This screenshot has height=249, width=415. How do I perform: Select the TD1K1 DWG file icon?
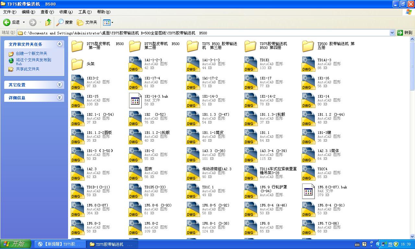(251, 64)
